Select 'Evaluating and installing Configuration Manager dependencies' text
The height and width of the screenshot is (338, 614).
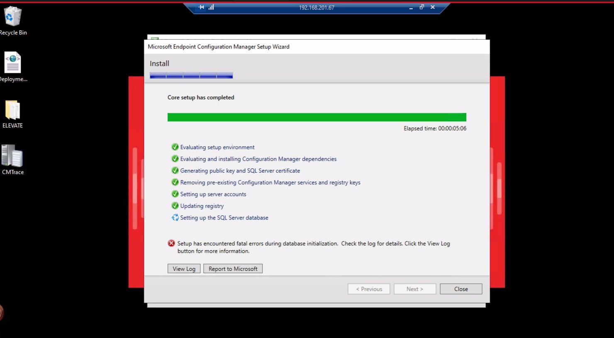click(x=258, y=159)
